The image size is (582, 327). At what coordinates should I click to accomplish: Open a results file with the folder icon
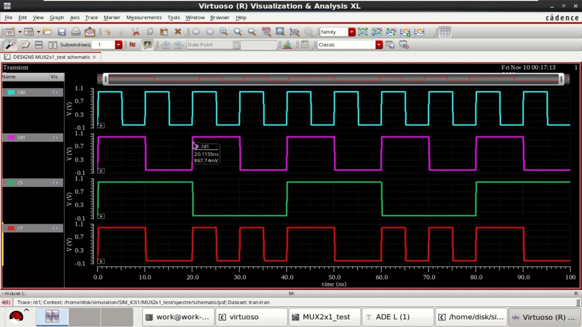pyautogui.click(x=47, y=32)
